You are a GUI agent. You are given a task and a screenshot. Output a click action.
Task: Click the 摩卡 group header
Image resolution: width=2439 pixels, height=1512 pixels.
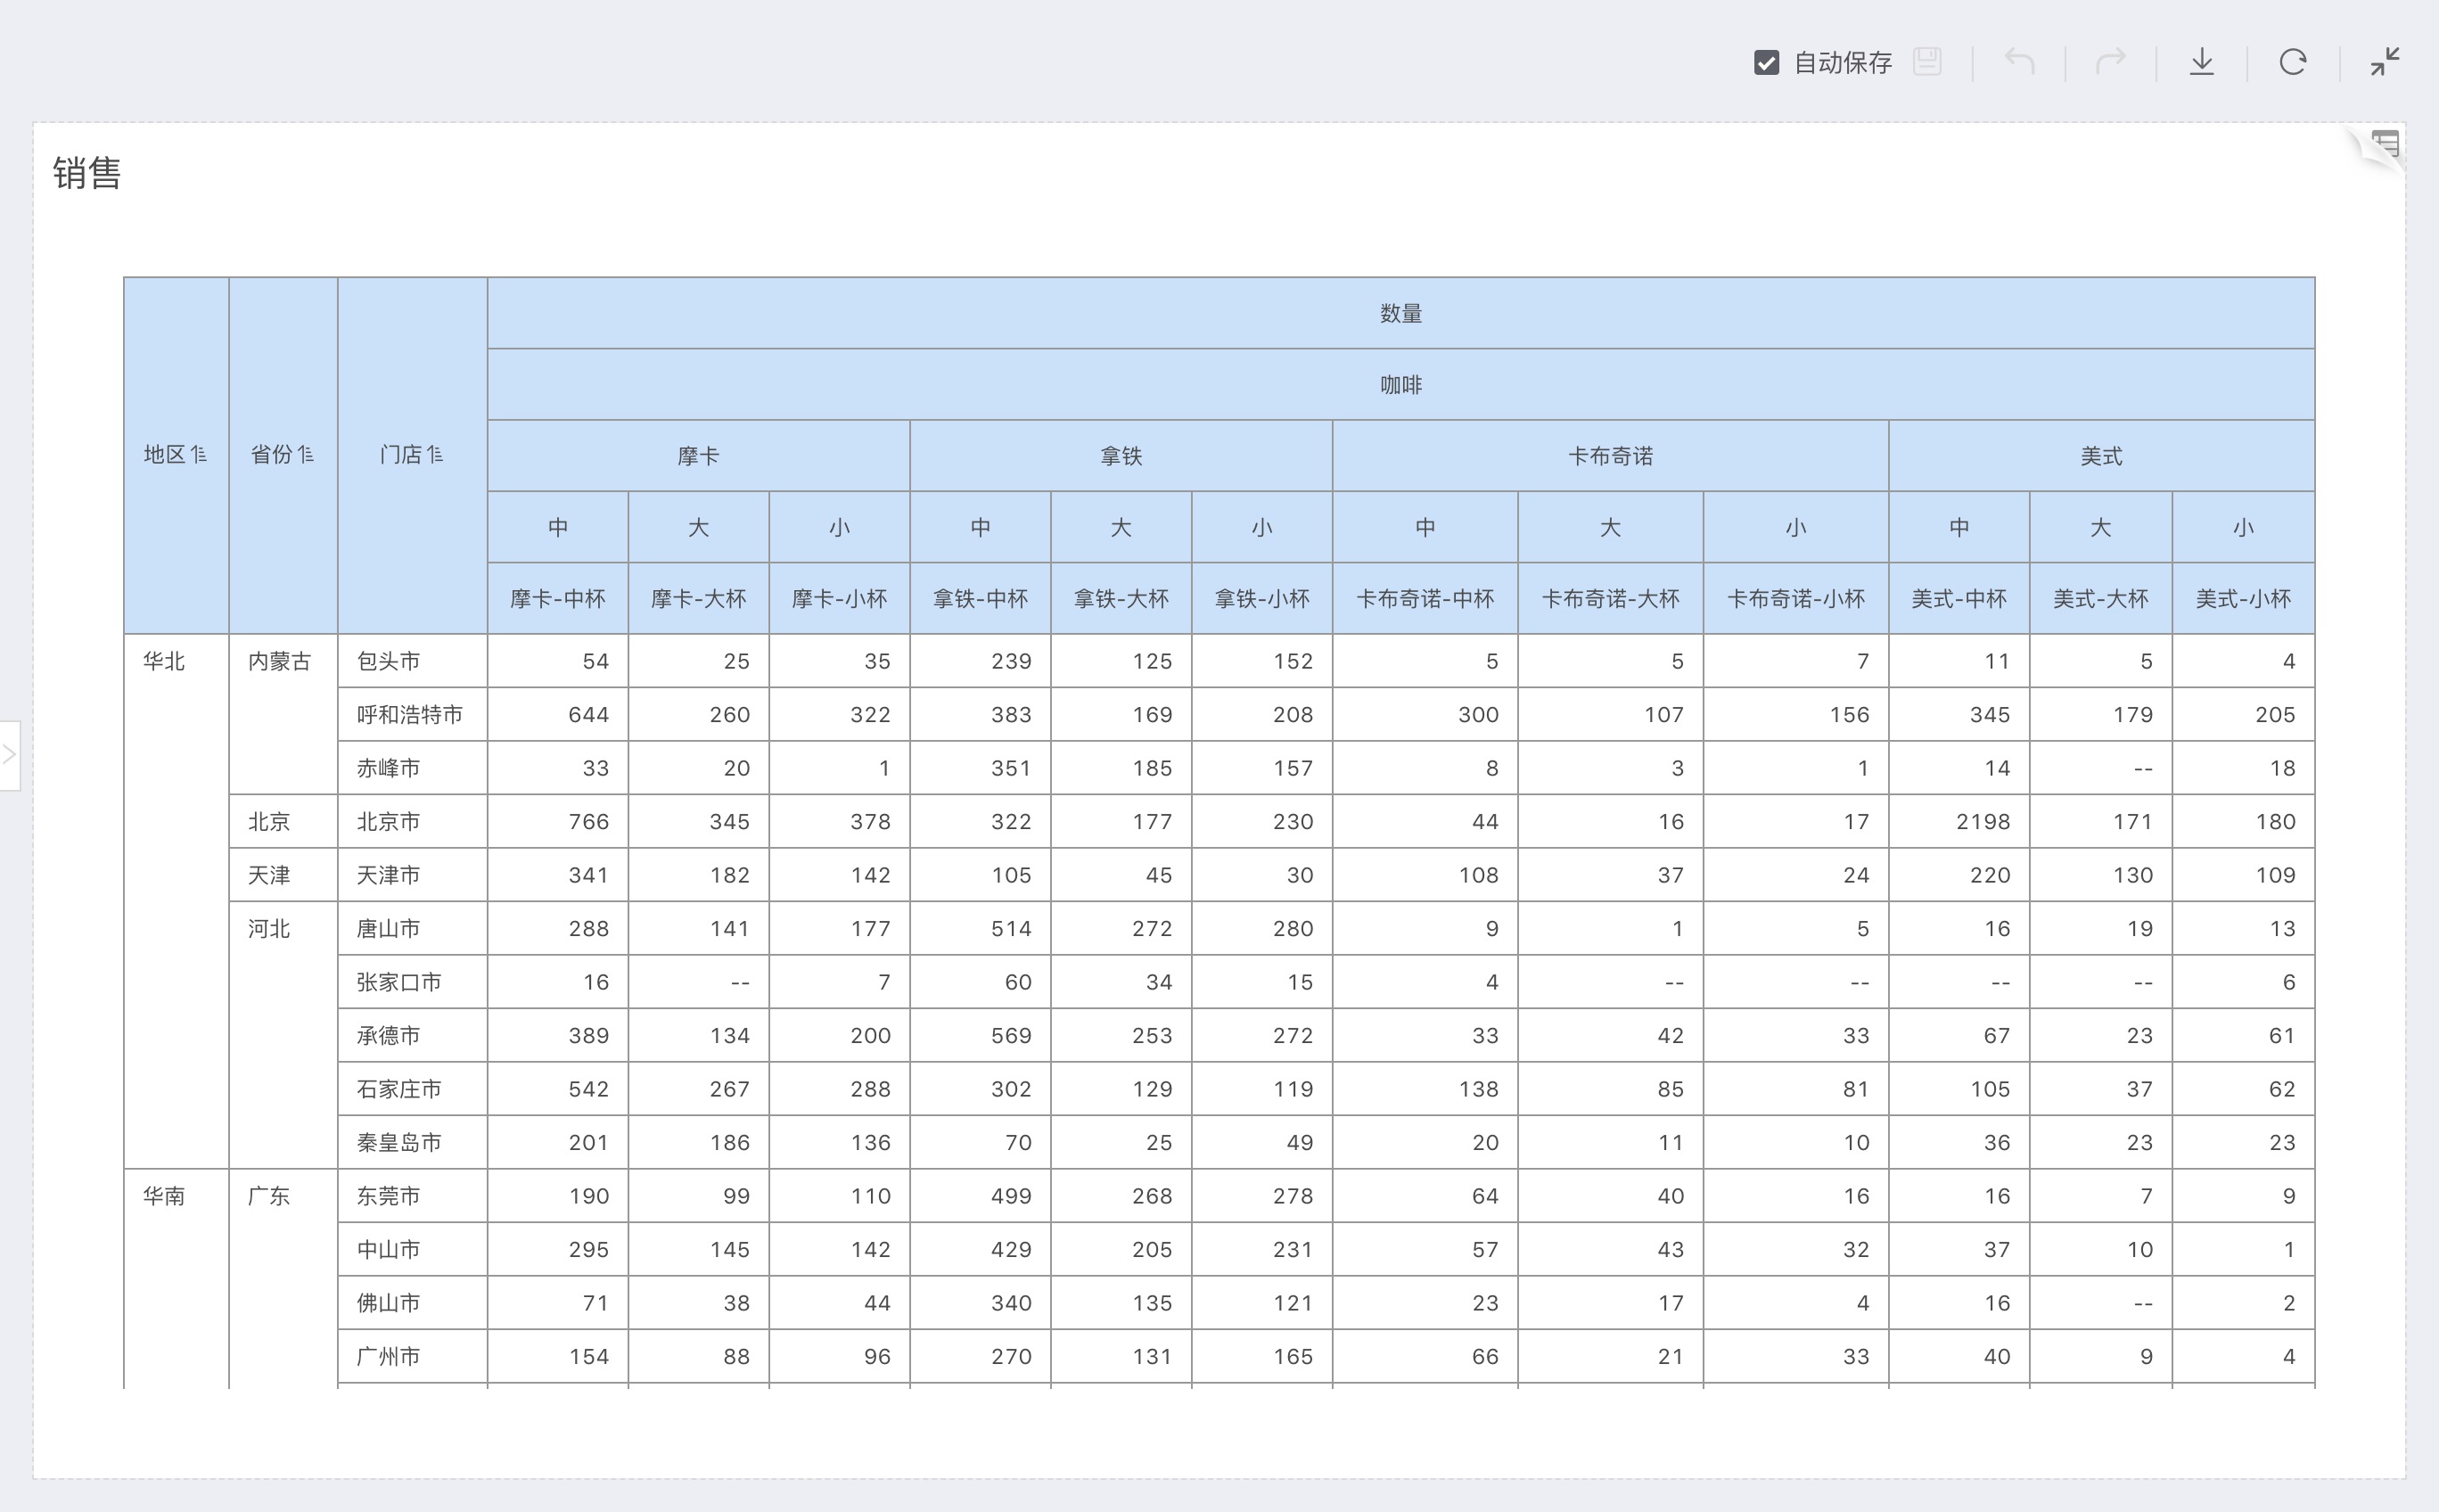point(698,456)
